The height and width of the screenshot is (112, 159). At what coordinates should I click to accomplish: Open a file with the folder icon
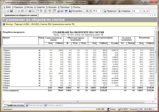click(8, 11)
